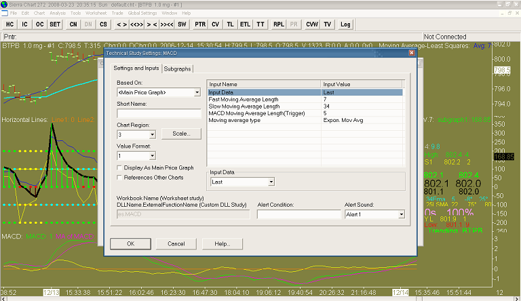Open the Log toolbar button
The image size is (521, 301).
click(x=345, y=24)
